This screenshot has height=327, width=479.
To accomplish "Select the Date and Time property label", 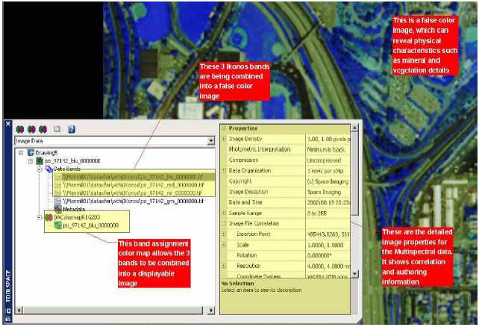I will [245, 202].
